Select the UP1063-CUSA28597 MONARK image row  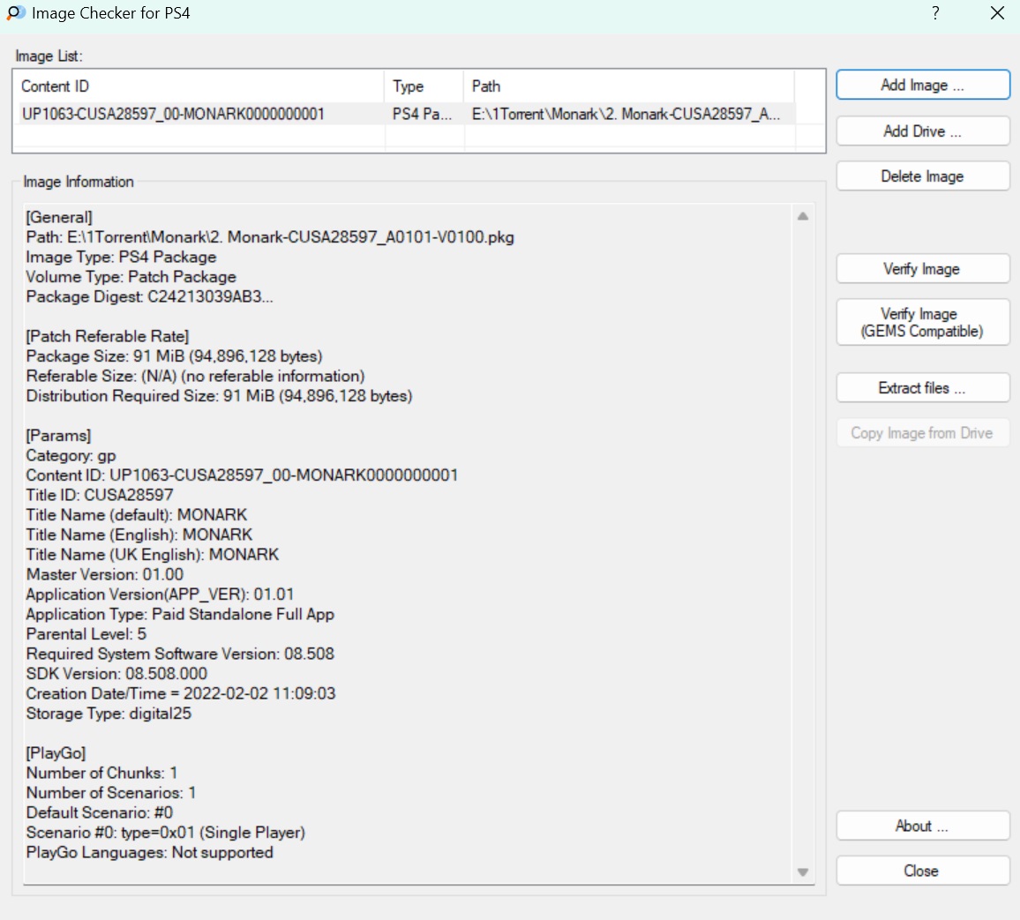coord(174,114)
